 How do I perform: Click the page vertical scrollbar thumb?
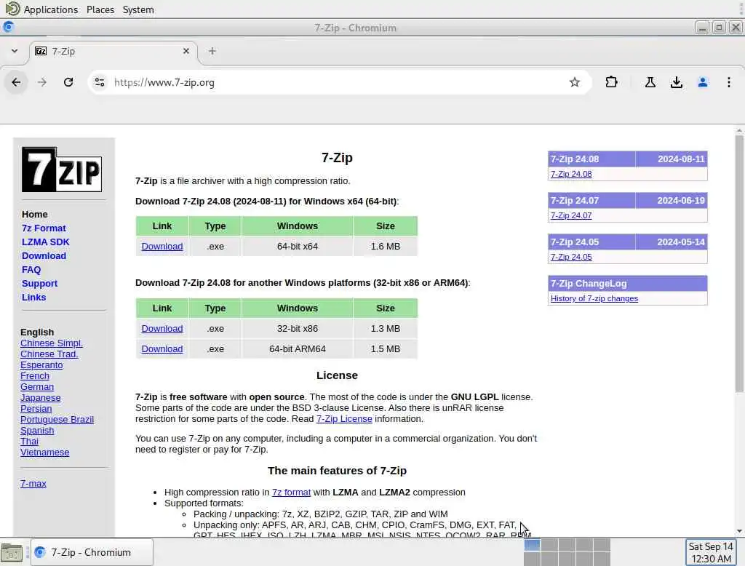tap(739, 264)
